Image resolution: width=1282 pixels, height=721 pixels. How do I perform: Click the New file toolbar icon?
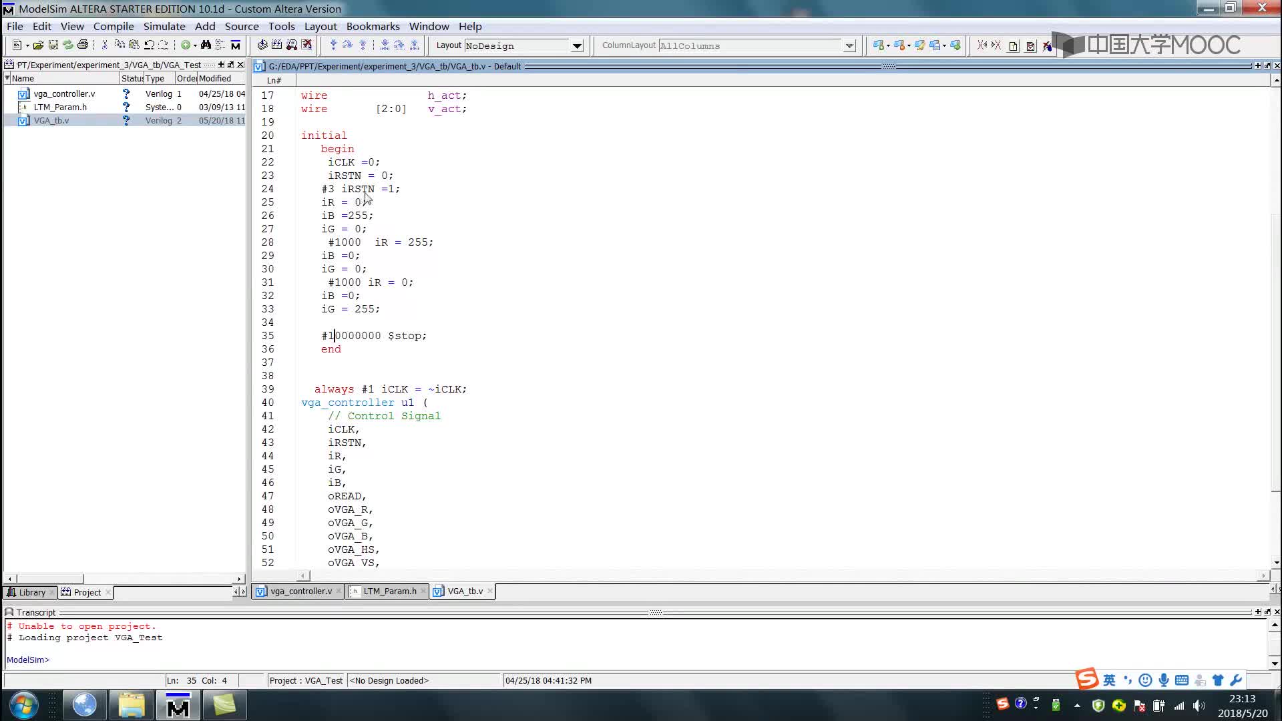coord(17,45)
